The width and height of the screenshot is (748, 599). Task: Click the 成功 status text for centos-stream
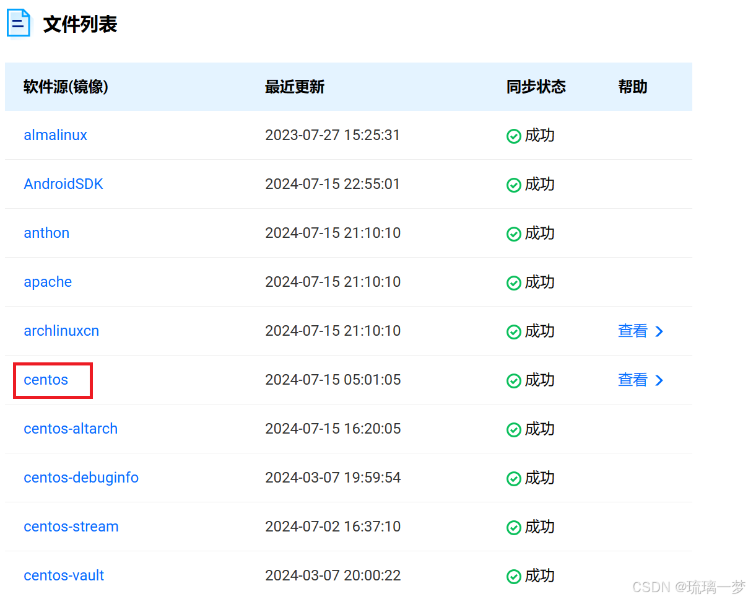click(x=540, y=527)
